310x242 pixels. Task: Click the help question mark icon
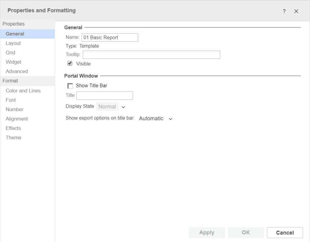pyautogui.click(x=284, y=11)
